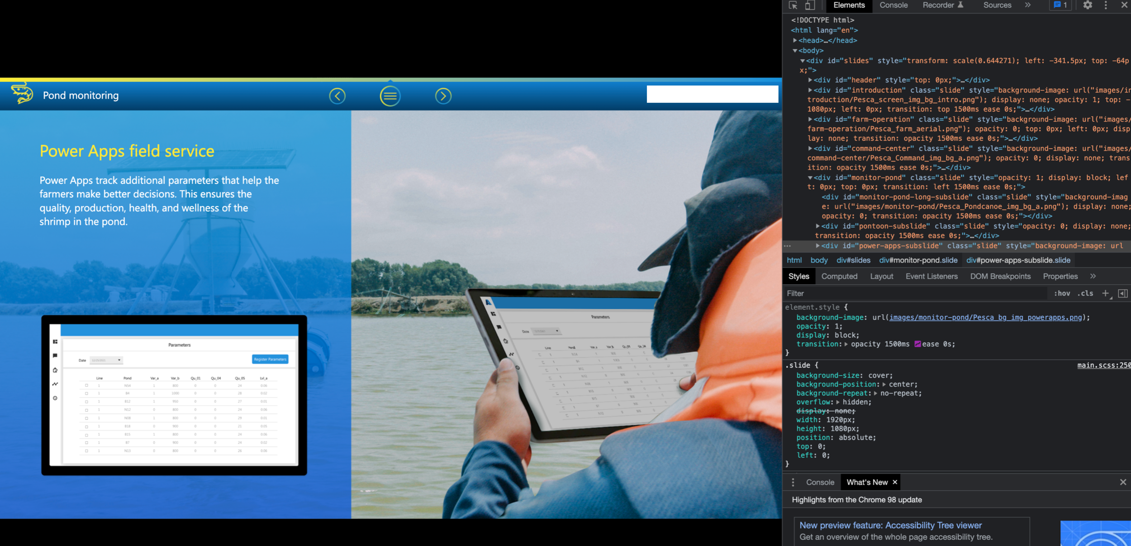The width and height of the screenshot is (1131, 546).
Task: Click the next slide arrow icon
Action: click(443, 96)
